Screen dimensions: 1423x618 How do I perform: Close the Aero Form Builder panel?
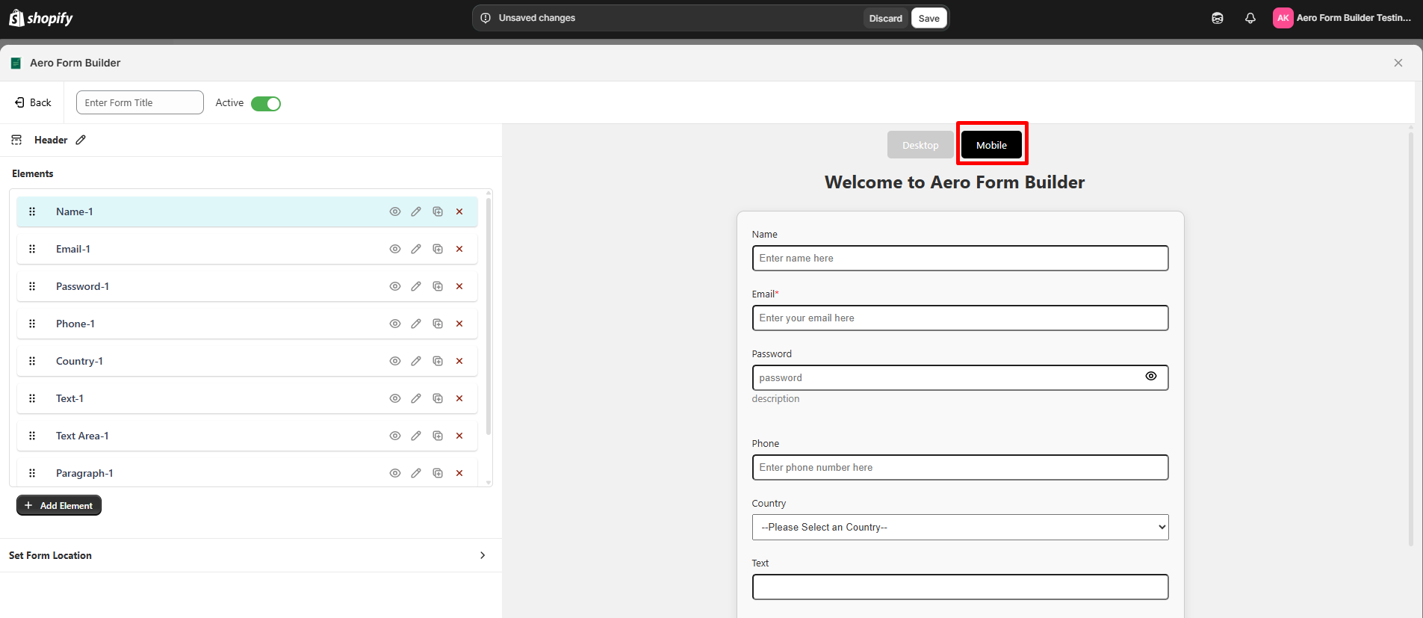point(1398,63)
